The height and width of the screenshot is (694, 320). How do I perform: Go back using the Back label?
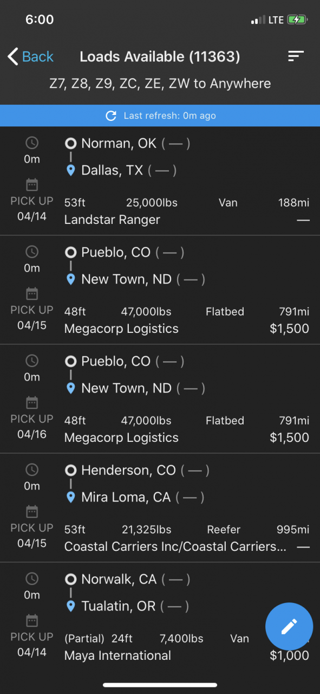click(38, 56)
